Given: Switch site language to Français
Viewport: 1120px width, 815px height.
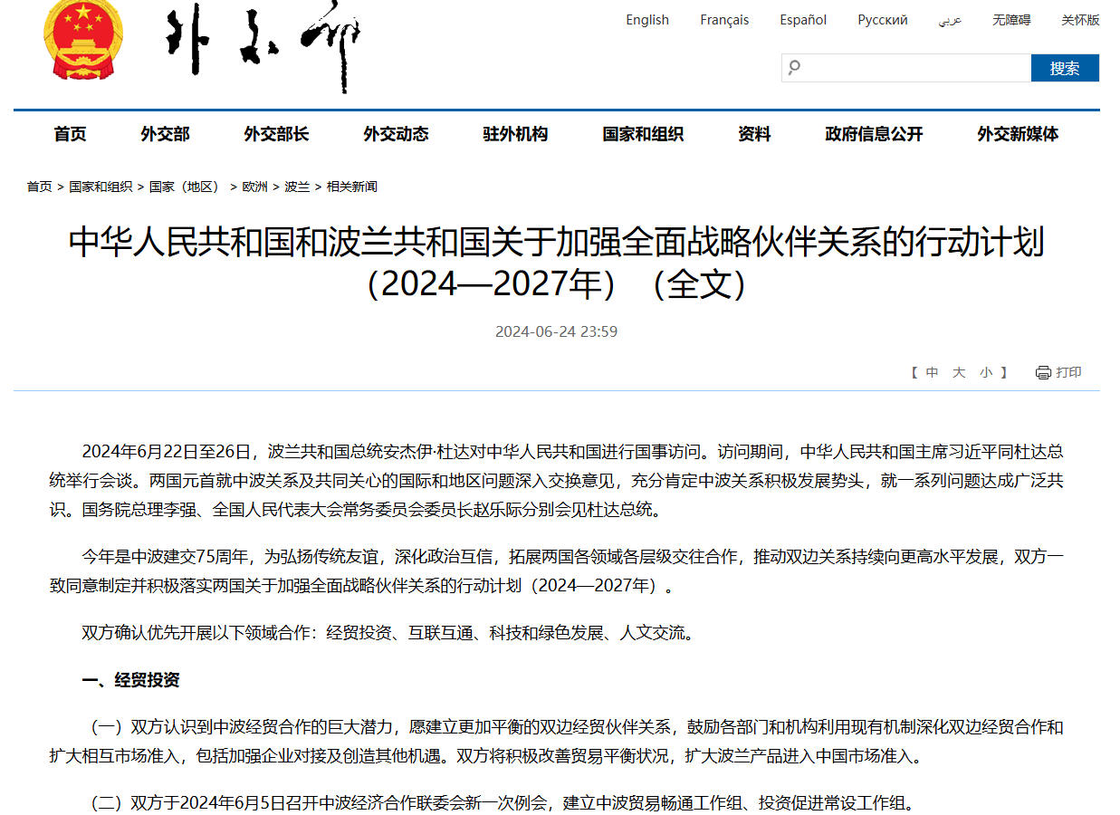Looking at the screenshot, I should (x=723, y=19).
